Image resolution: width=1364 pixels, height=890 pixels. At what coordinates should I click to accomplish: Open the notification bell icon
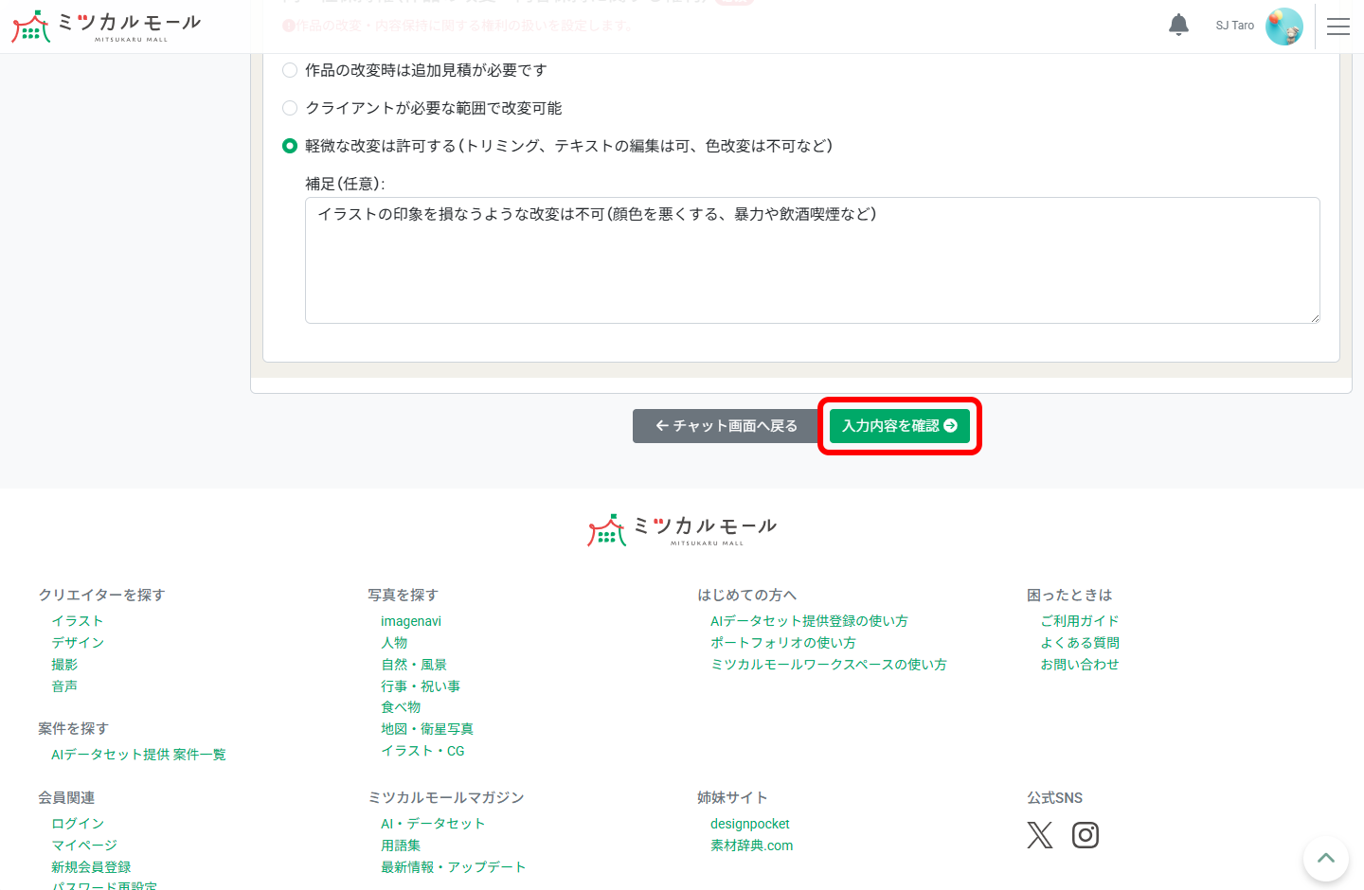(1178, 25)
